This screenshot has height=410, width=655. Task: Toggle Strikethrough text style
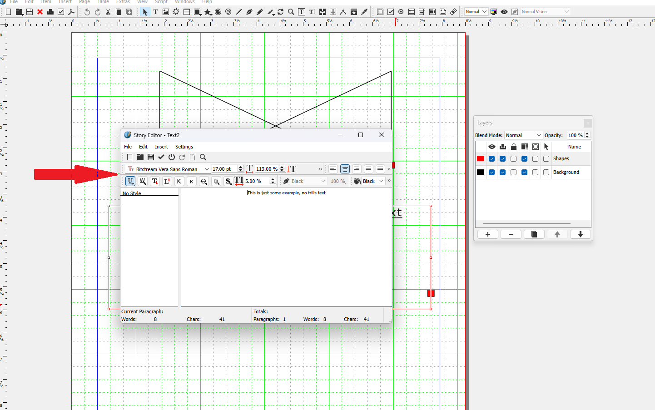pos(204,181)
